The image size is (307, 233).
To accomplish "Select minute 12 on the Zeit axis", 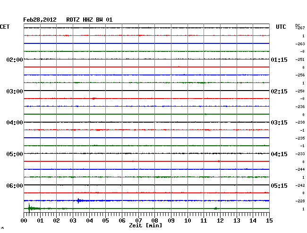I will coord(220,220).
